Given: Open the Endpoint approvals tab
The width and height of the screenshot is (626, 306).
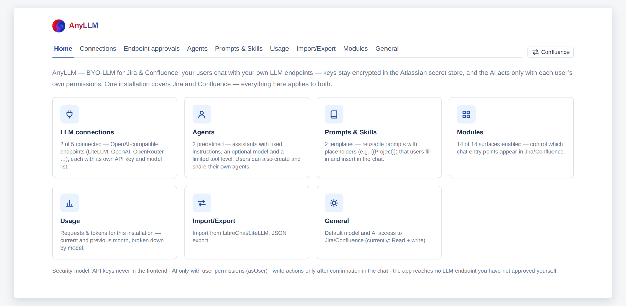Looking at the screenshot, I should coord(152,49).
